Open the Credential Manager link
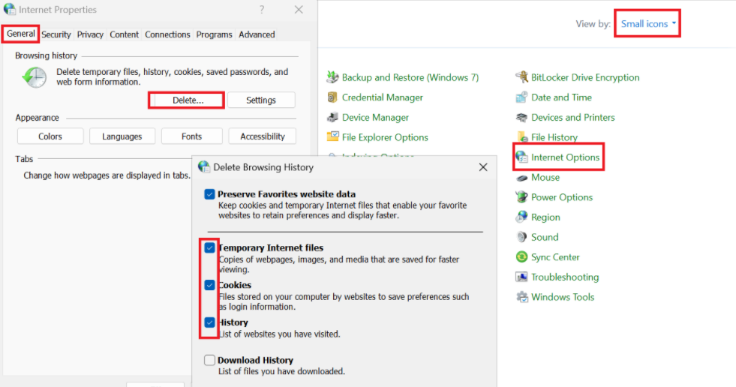736x387 pixels. point(382,97)
